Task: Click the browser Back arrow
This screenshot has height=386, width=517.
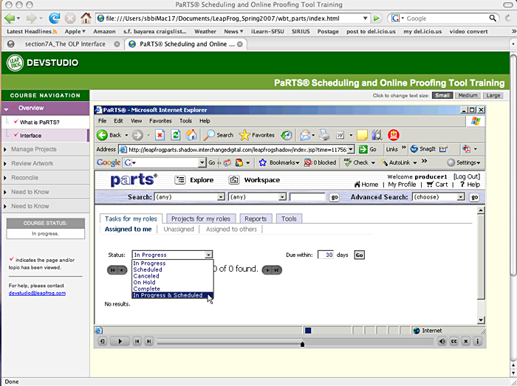Action: 10,18
